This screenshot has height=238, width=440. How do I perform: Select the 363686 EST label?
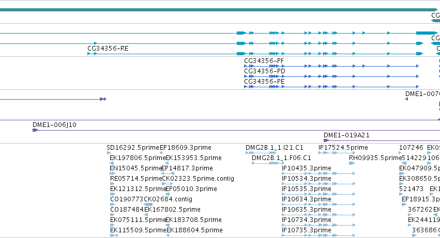tap(424, 230)
